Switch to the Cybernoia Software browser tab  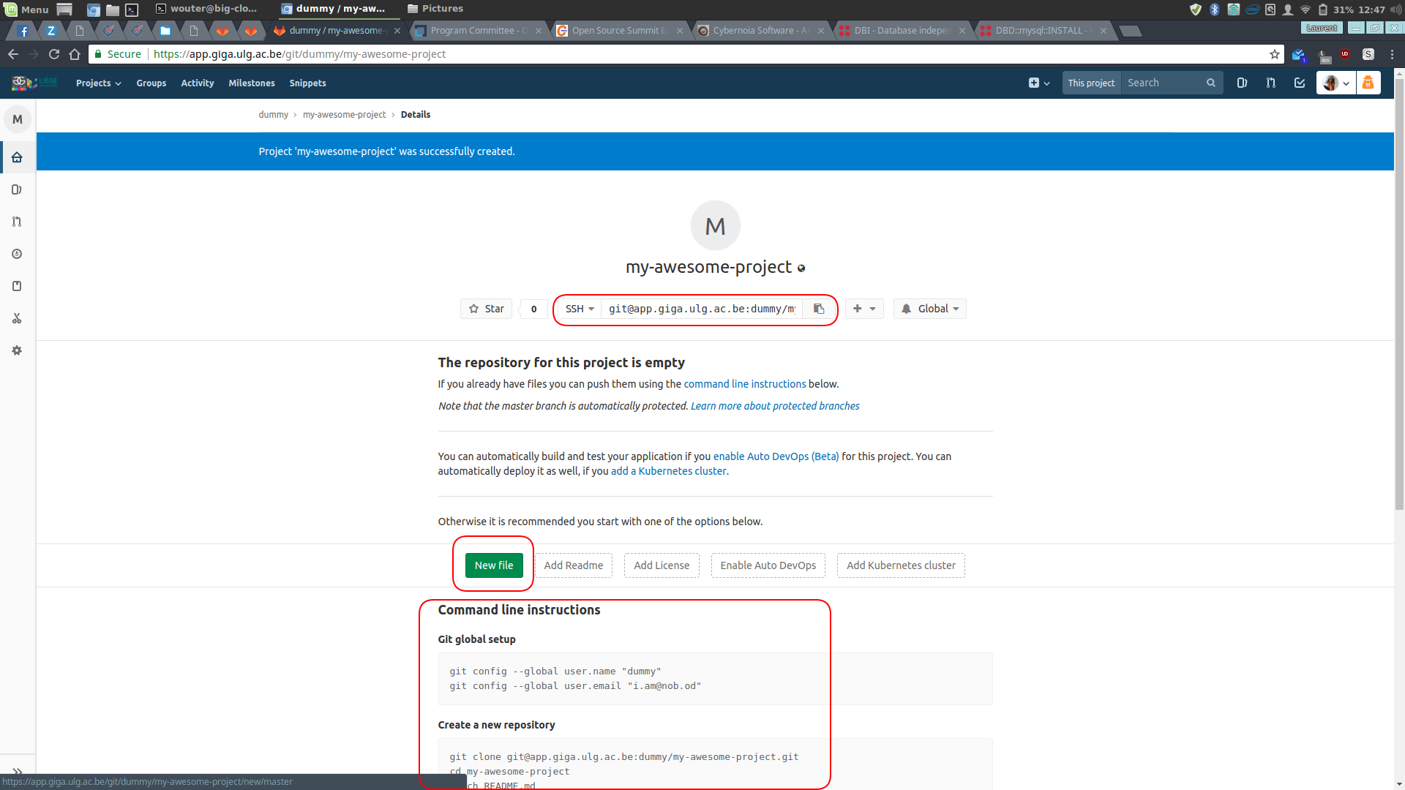point(761,31)
